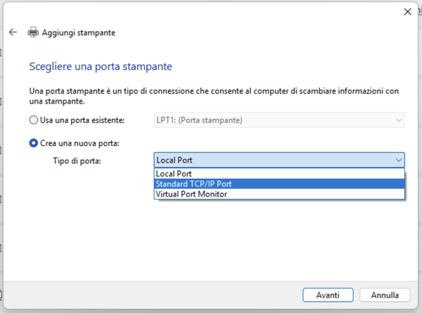Click the chevron of the LPT1 port combo box

[x=398, y=120]
